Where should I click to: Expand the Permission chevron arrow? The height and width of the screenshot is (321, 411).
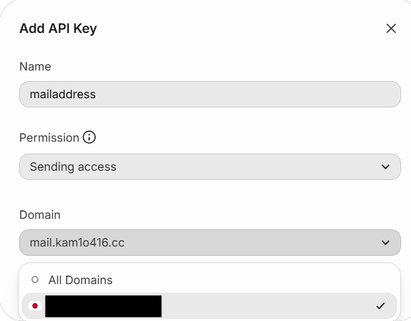pyautogui.click(x=386, y=167)
